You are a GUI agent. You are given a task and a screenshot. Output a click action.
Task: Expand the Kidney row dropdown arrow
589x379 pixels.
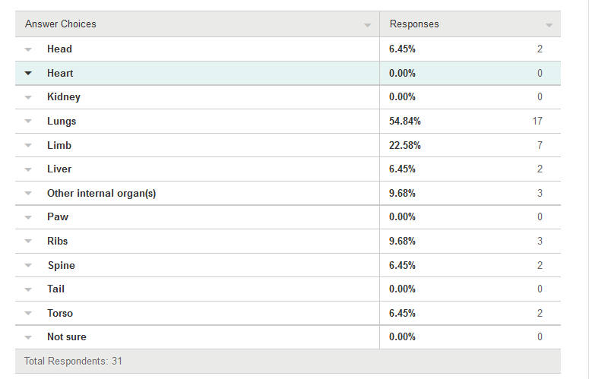point(28,97)
